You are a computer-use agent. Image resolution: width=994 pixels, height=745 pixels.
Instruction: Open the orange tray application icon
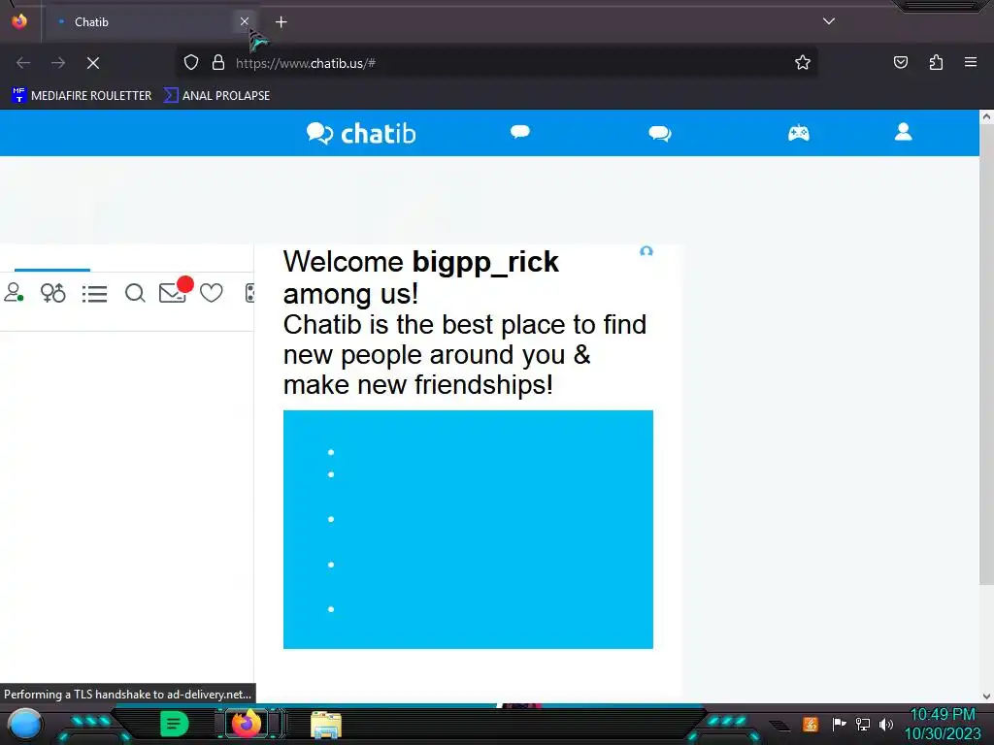[811, 724]
